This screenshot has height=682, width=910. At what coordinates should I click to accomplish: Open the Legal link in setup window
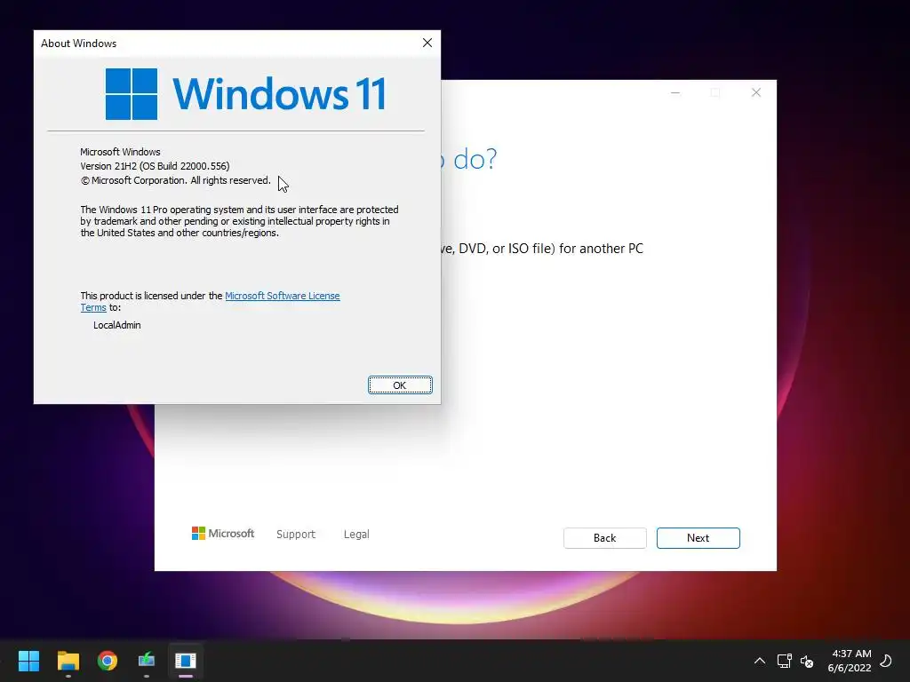pos(356,534)
